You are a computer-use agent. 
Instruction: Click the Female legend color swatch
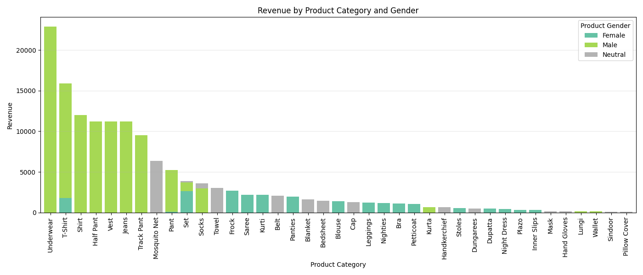click(591, 34)
